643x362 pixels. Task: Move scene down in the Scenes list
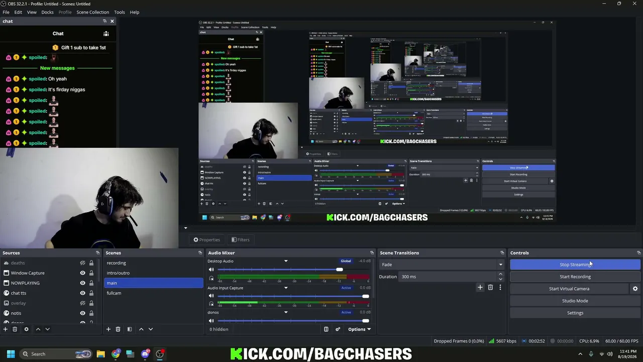click(x=150, y=329)
